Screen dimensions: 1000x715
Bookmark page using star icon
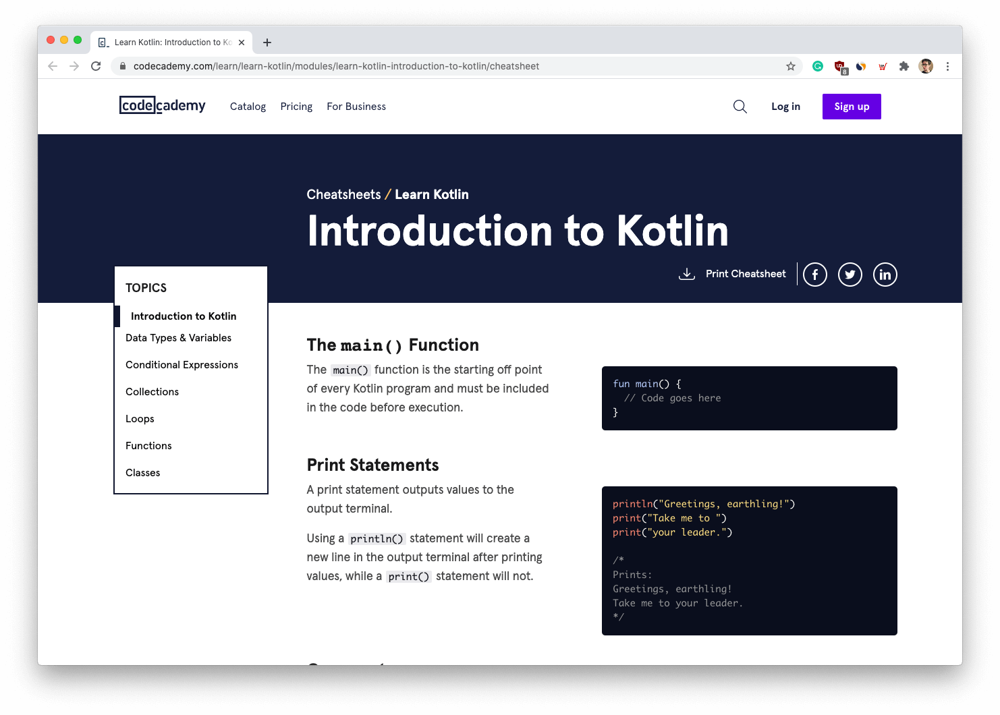tap(791, 66)
